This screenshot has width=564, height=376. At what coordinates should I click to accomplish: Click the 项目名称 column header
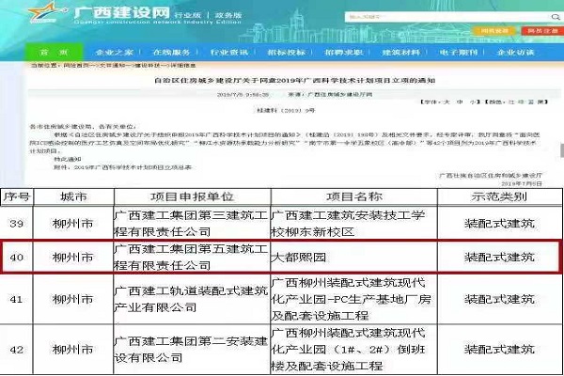354,196
